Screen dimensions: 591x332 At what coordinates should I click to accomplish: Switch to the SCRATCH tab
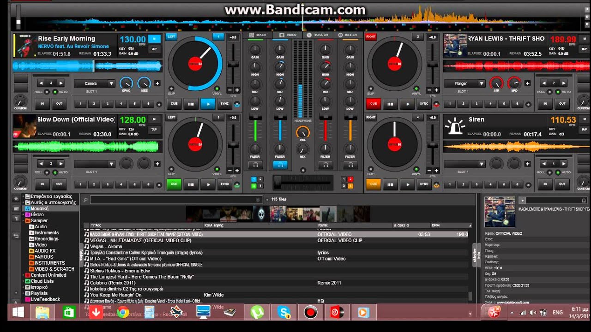(x=318, y=35)
